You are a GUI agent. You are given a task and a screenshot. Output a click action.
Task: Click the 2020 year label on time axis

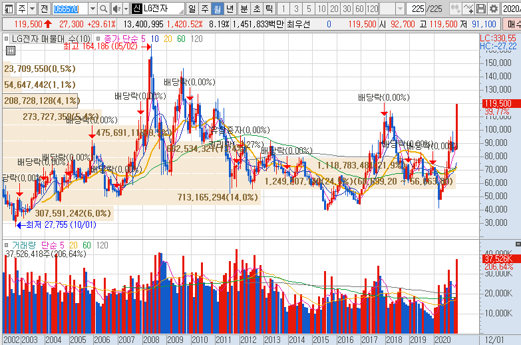point(442,340)
